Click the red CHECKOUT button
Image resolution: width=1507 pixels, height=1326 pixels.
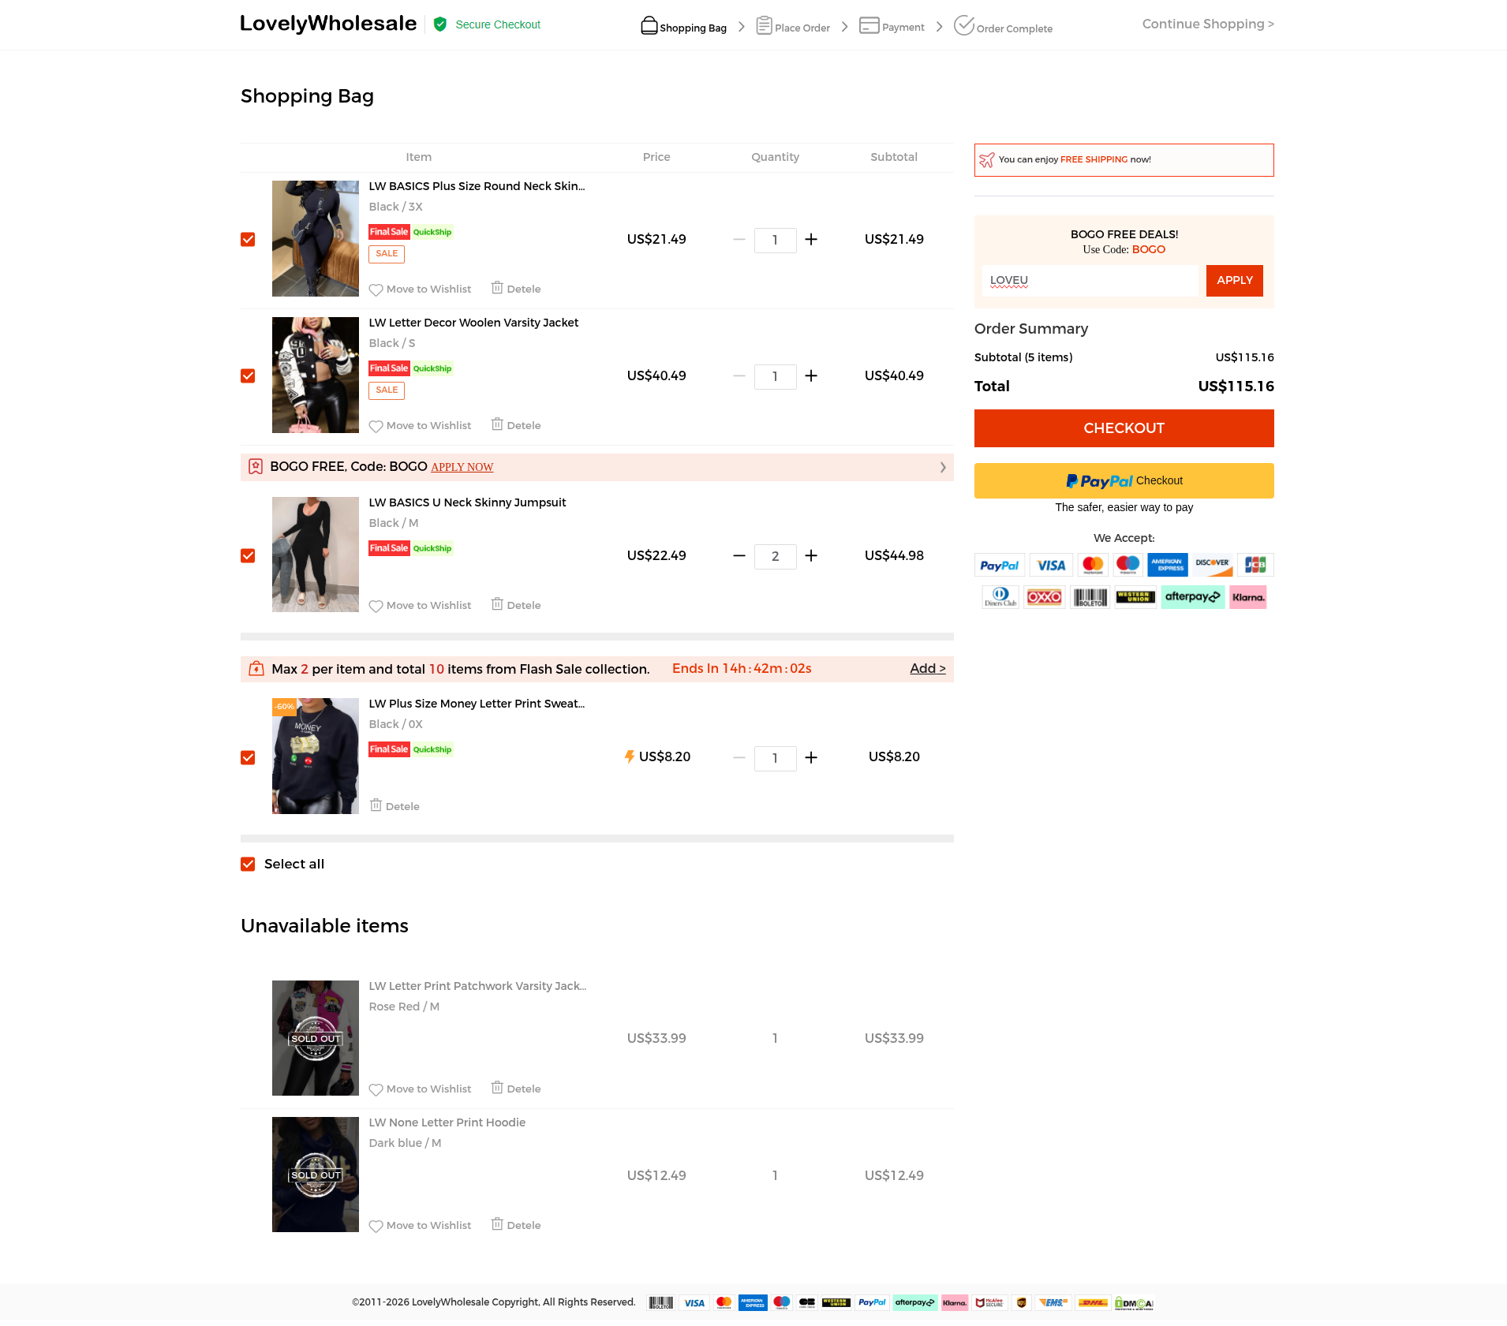point(1124,428)
